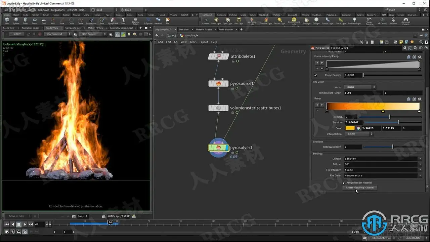The image size is (430, 242).
Task: Click the orange Color swatch
Action: [350, 128]
